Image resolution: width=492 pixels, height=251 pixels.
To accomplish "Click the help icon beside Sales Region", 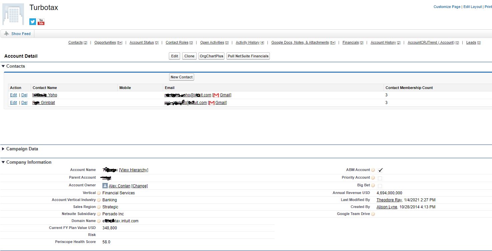I will (99, 207).
